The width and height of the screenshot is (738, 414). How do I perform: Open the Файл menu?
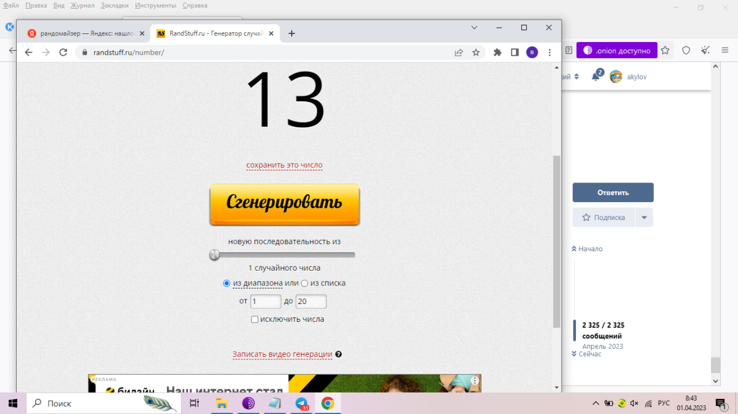11,6
